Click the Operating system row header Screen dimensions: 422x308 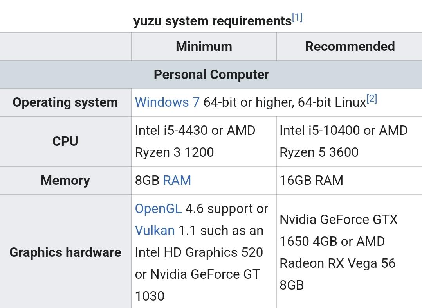[65, 102]
